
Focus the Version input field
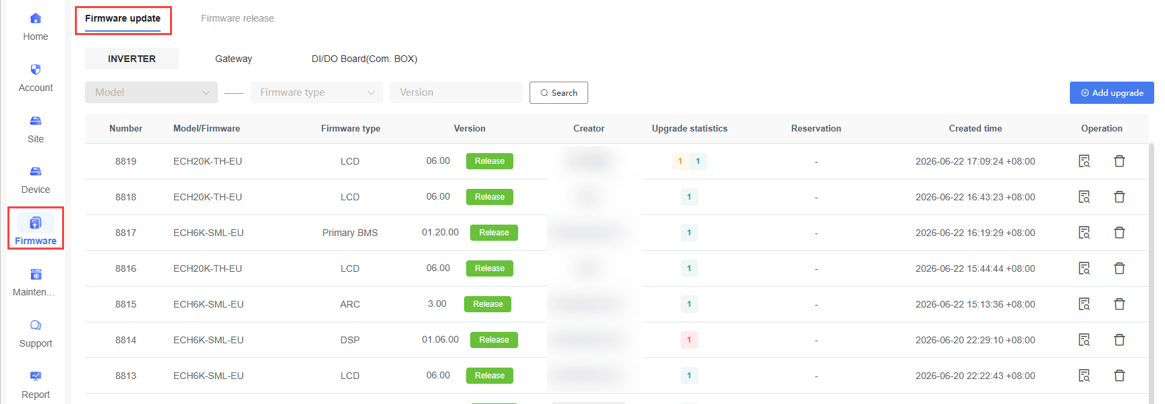[x=456, y=92]
